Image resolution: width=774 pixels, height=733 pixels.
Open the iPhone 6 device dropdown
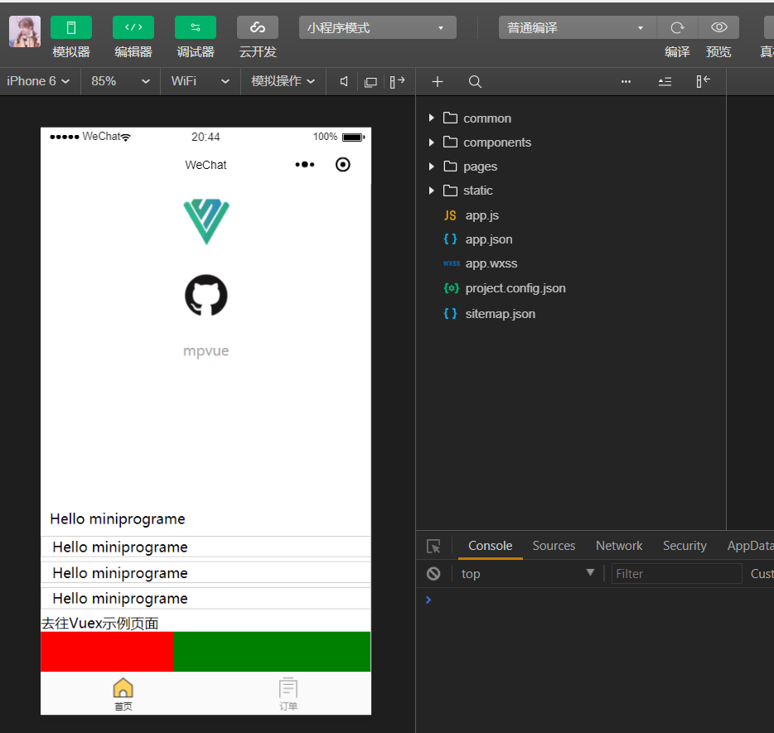pos(39,81)
